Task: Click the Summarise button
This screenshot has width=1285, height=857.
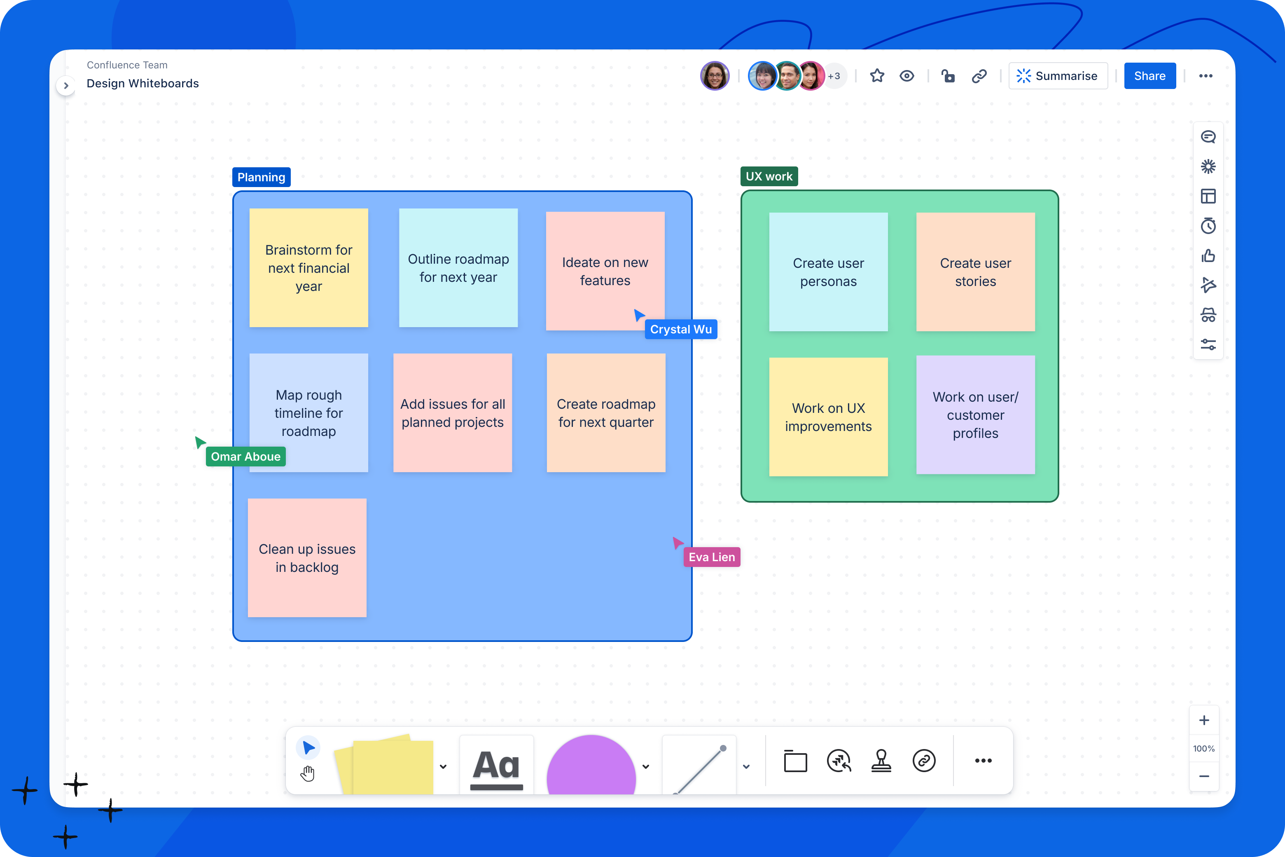Action: (1058, 76)
